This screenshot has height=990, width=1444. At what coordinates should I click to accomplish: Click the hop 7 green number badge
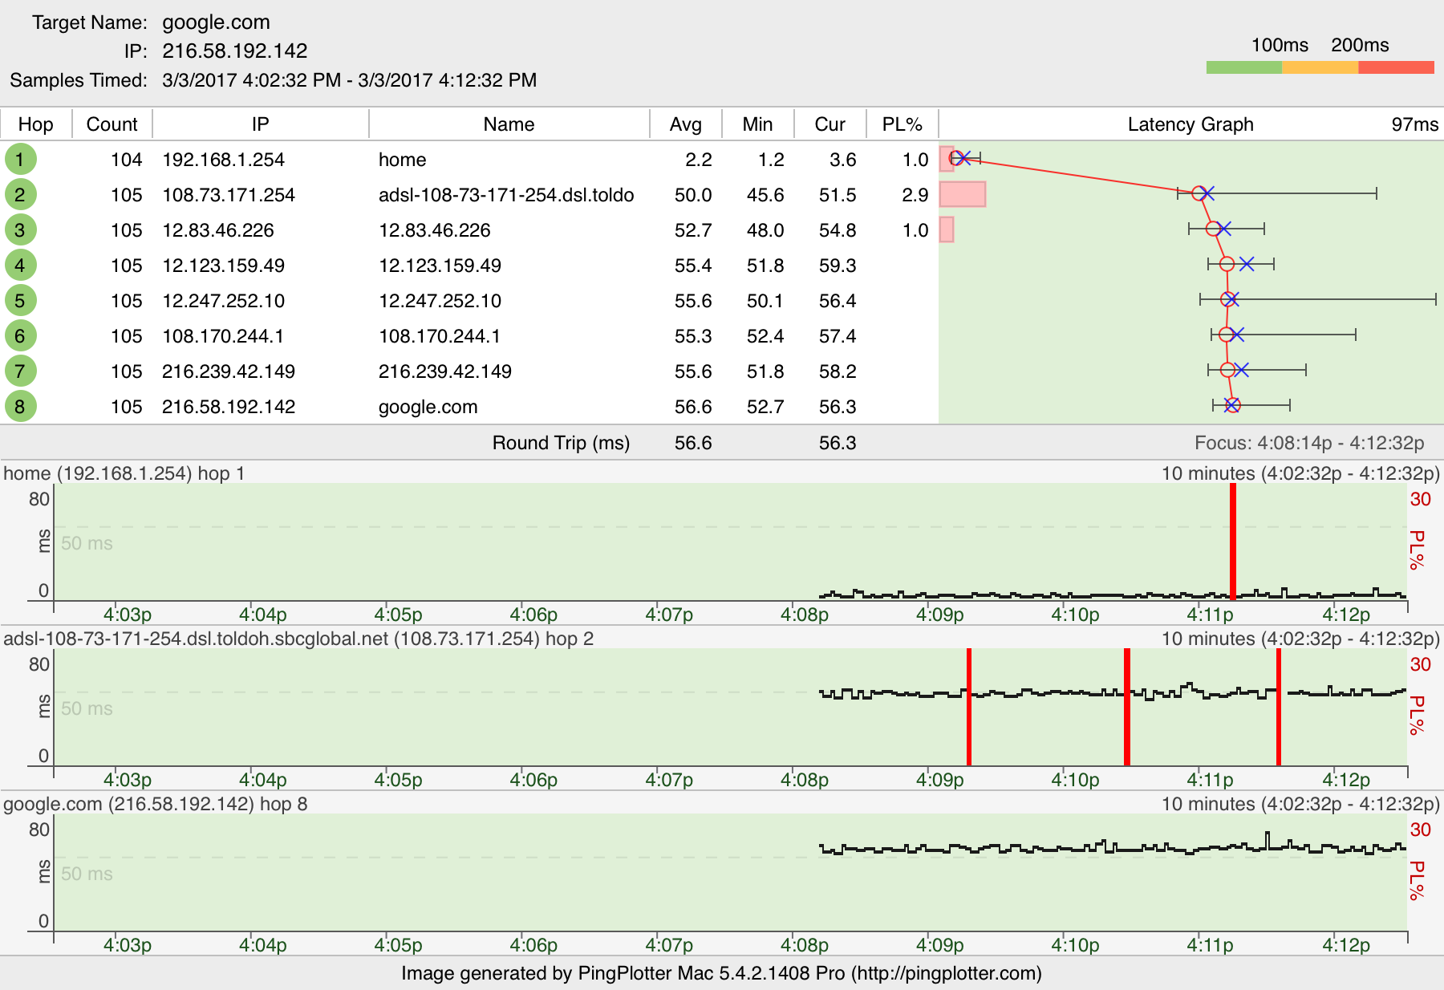[20, 371]
